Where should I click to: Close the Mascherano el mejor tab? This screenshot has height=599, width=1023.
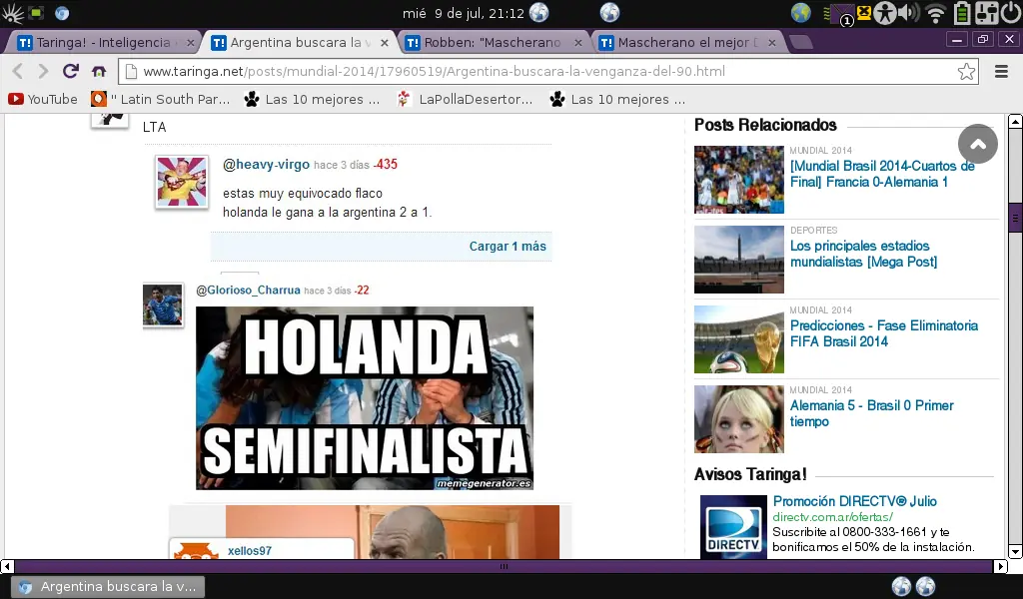coord(772,42)
